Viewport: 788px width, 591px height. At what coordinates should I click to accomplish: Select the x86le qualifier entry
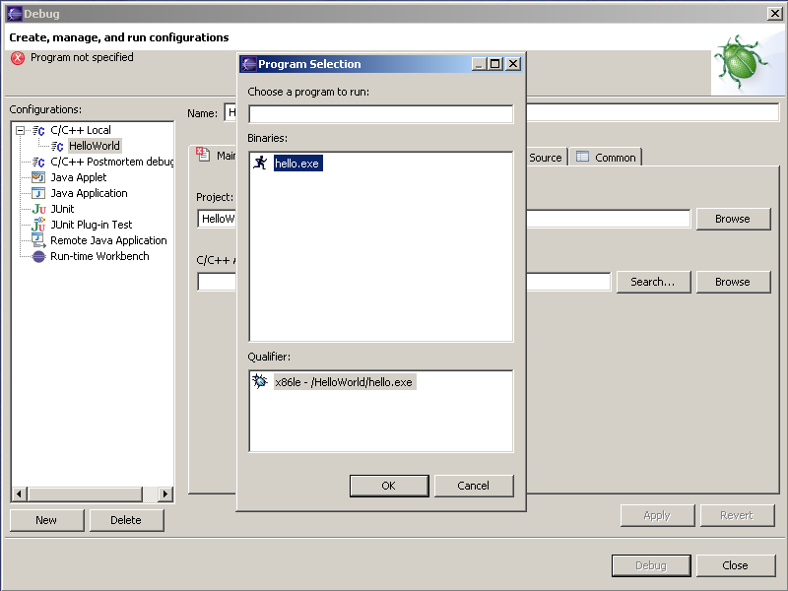pyautogui.click(x=343, y=382)
